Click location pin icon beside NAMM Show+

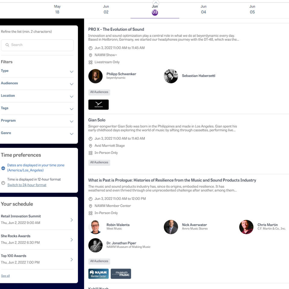coord(90,55)
